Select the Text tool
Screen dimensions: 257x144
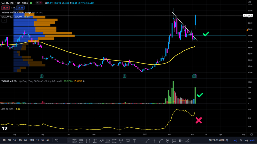click(134, 141)
